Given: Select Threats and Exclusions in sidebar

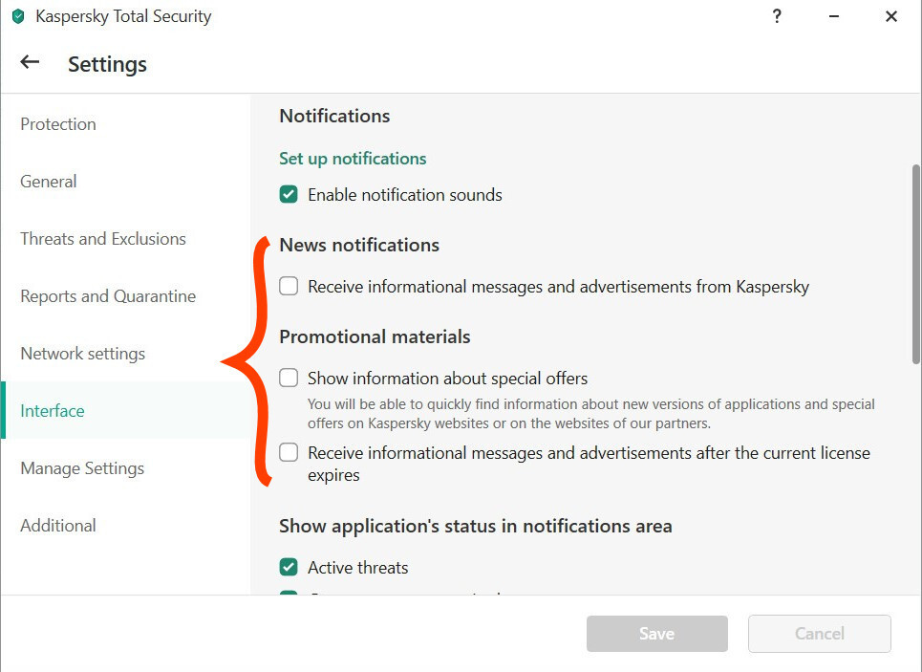Looking at the screenshot, I should coord(103,239).
